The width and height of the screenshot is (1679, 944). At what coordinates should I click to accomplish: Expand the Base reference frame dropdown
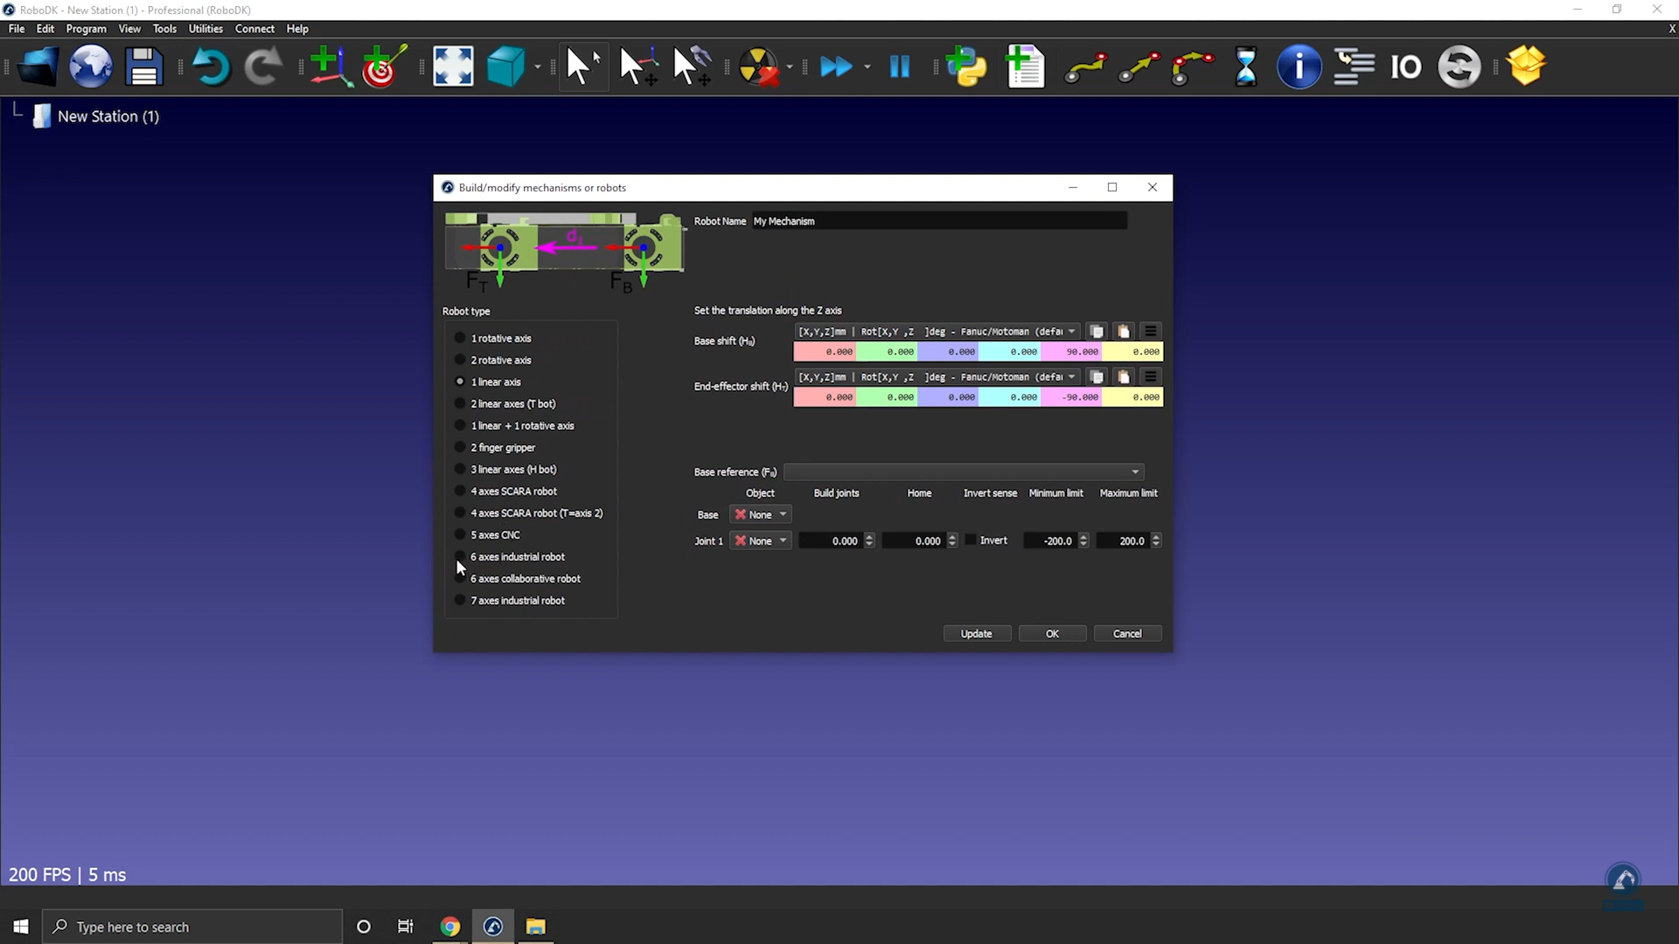(964, 472)
